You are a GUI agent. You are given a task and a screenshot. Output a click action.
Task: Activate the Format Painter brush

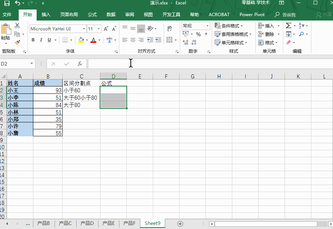pyautogui.click(x=17, y=42)
